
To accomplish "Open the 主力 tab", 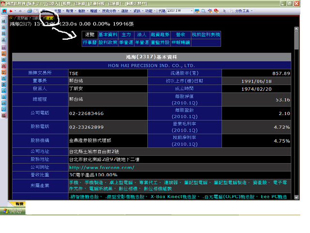I will click(x=126, y=34).
